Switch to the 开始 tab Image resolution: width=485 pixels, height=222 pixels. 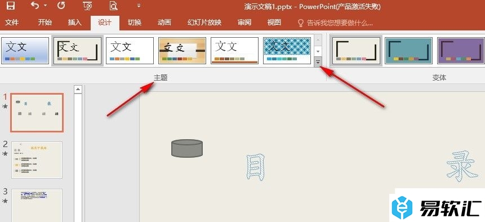[45, 23]
